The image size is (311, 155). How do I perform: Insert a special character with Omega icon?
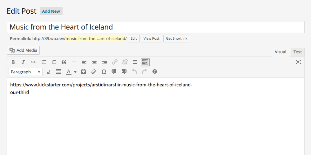tap(104, 72)
